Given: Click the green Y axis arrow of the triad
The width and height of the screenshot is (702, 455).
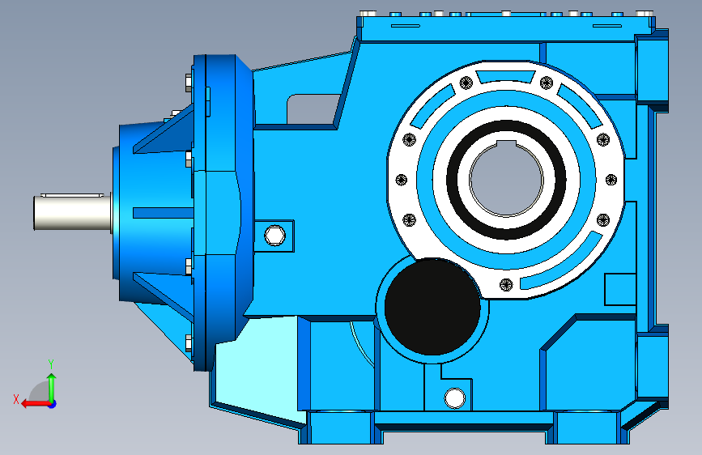Looking at the screenshot, I should (52, 387).
